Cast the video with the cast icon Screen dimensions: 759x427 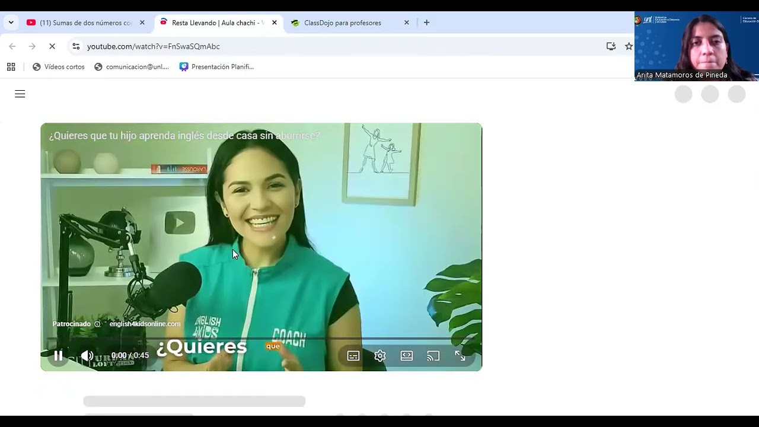433,356
